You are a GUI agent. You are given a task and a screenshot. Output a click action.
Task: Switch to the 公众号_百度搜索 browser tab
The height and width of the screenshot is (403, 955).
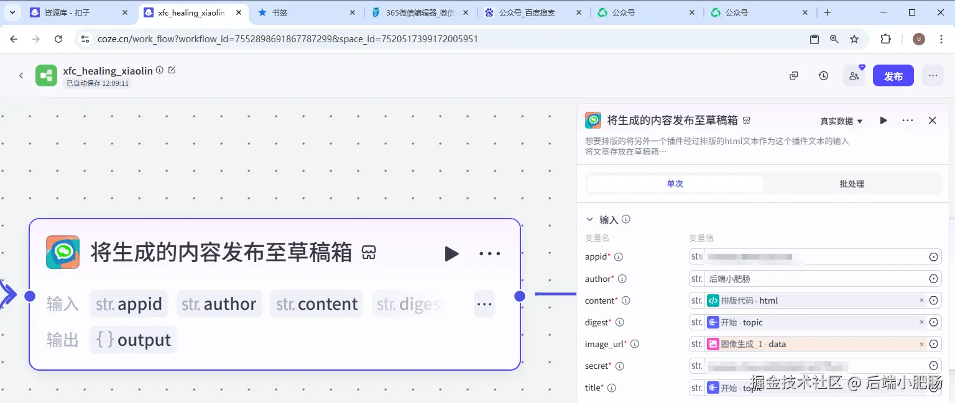pos(533,12)
